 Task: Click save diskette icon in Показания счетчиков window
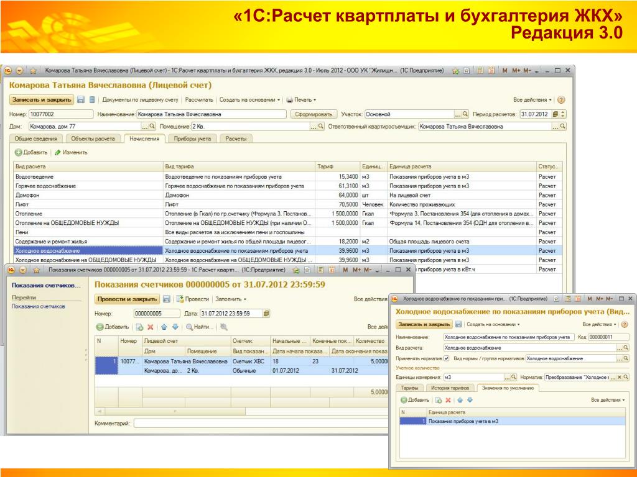pos(166,299)
